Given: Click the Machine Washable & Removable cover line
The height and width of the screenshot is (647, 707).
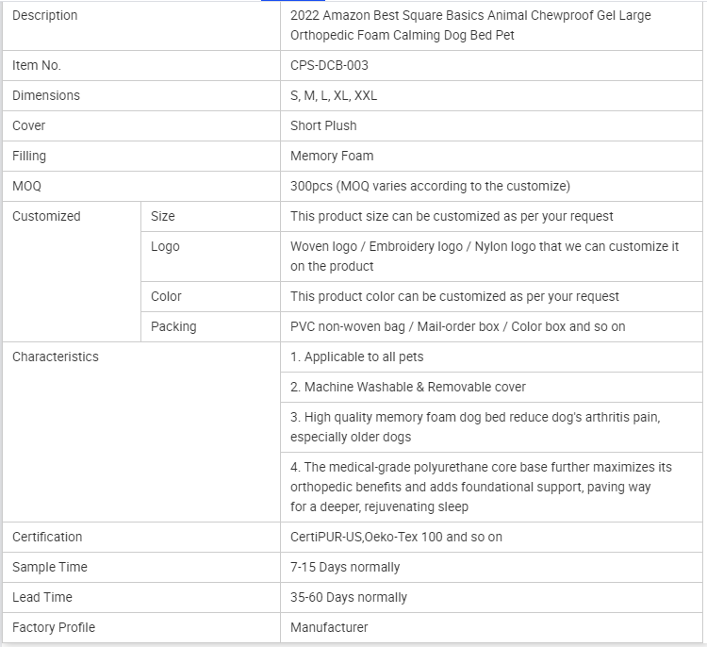Looking at the screenshot, I should click(408, 388).
